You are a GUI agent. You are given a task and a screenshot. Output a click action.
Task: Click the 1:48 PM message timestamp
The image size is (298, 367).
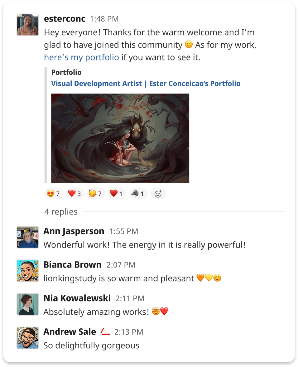[104, 19]
